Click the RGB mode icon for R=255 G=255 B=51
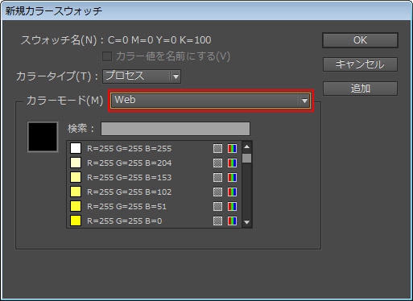Viewport: 413px width, 301px height. 232,206
